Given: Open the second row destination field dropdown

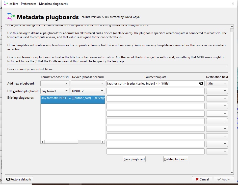Looking at the screenshot, I should 217,91.
